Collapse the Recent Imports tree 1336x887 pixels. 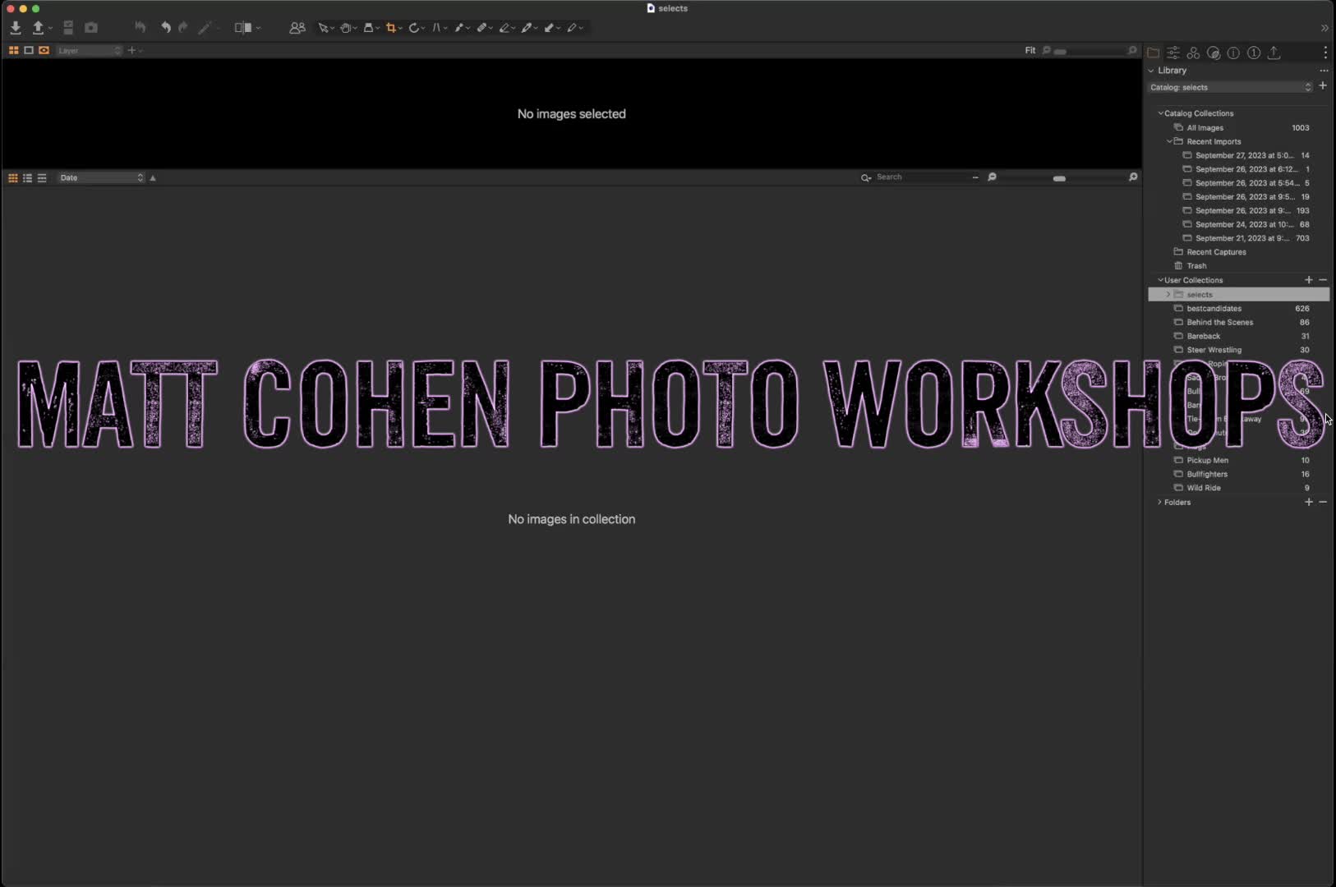pos(1169,141)
